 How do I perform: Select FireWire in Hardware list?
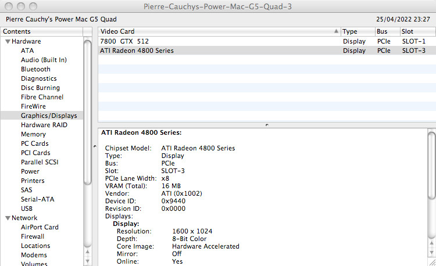pyautogui.click(x=33, y=106)
